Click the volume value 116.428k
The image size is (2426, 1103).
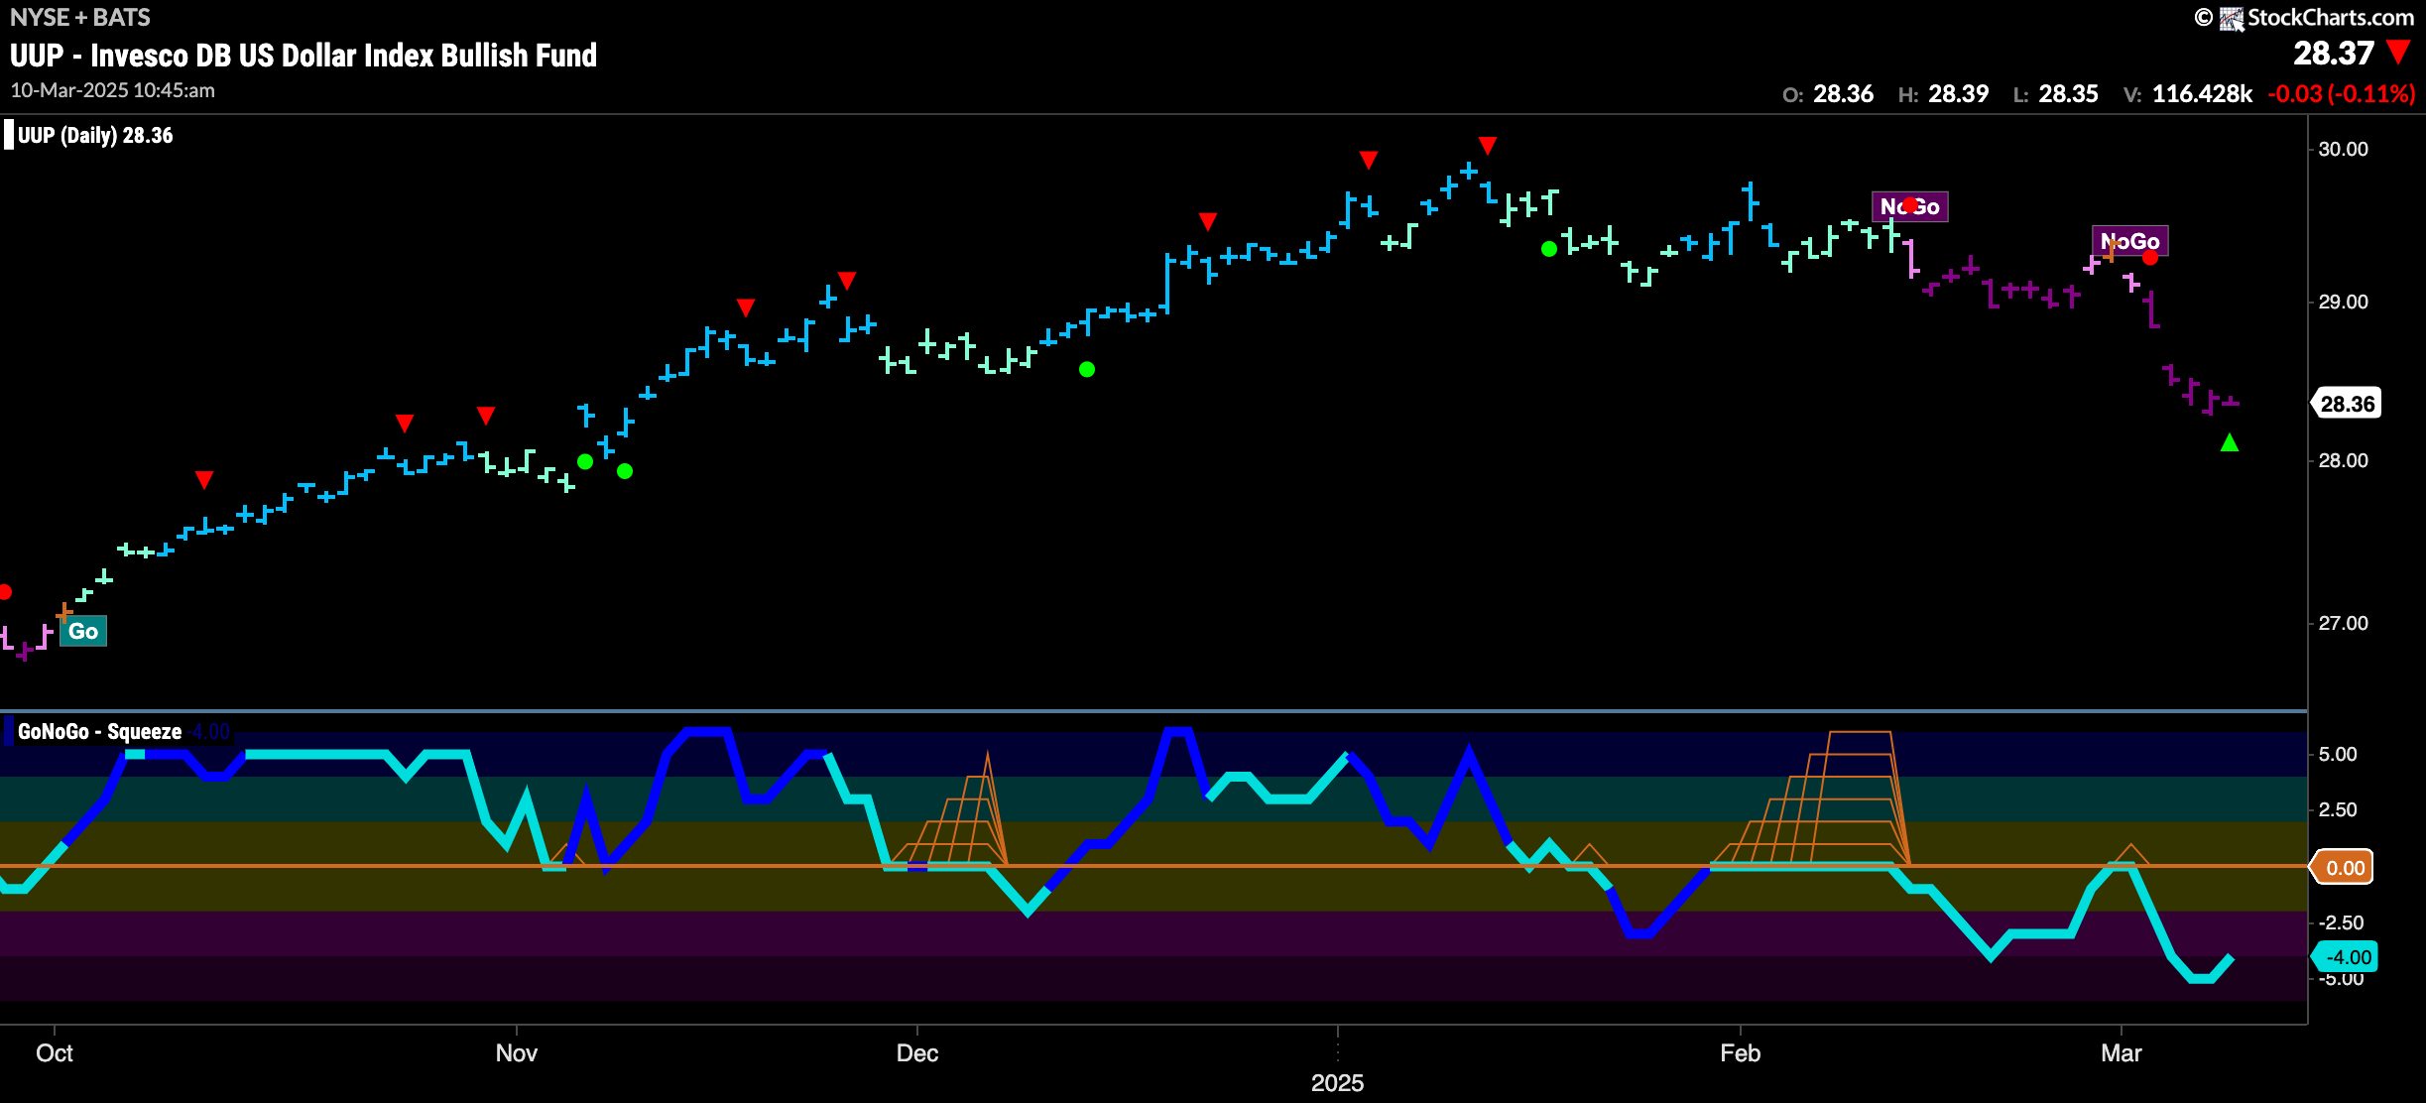pos(2202,94)
